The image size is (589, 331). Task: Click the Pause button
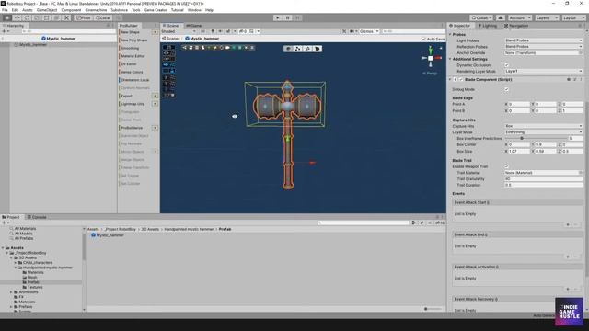coord(288,17)
